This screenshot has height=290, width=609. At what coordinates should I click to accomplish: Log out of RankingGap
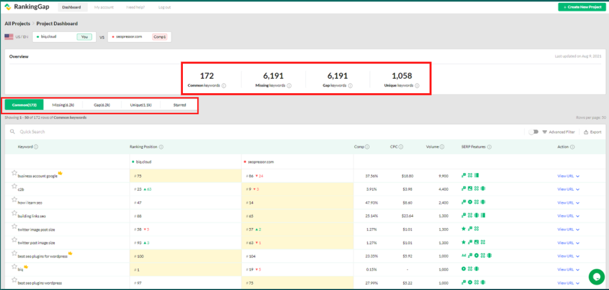pyautogui.click(x=165, y=7)
